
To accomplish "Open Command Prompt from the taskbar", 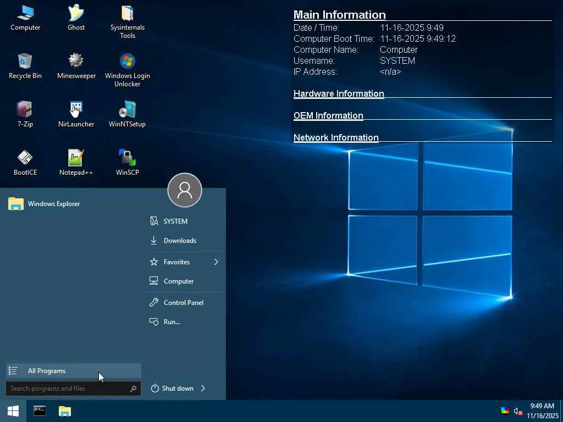I will [x=40, y=411].
